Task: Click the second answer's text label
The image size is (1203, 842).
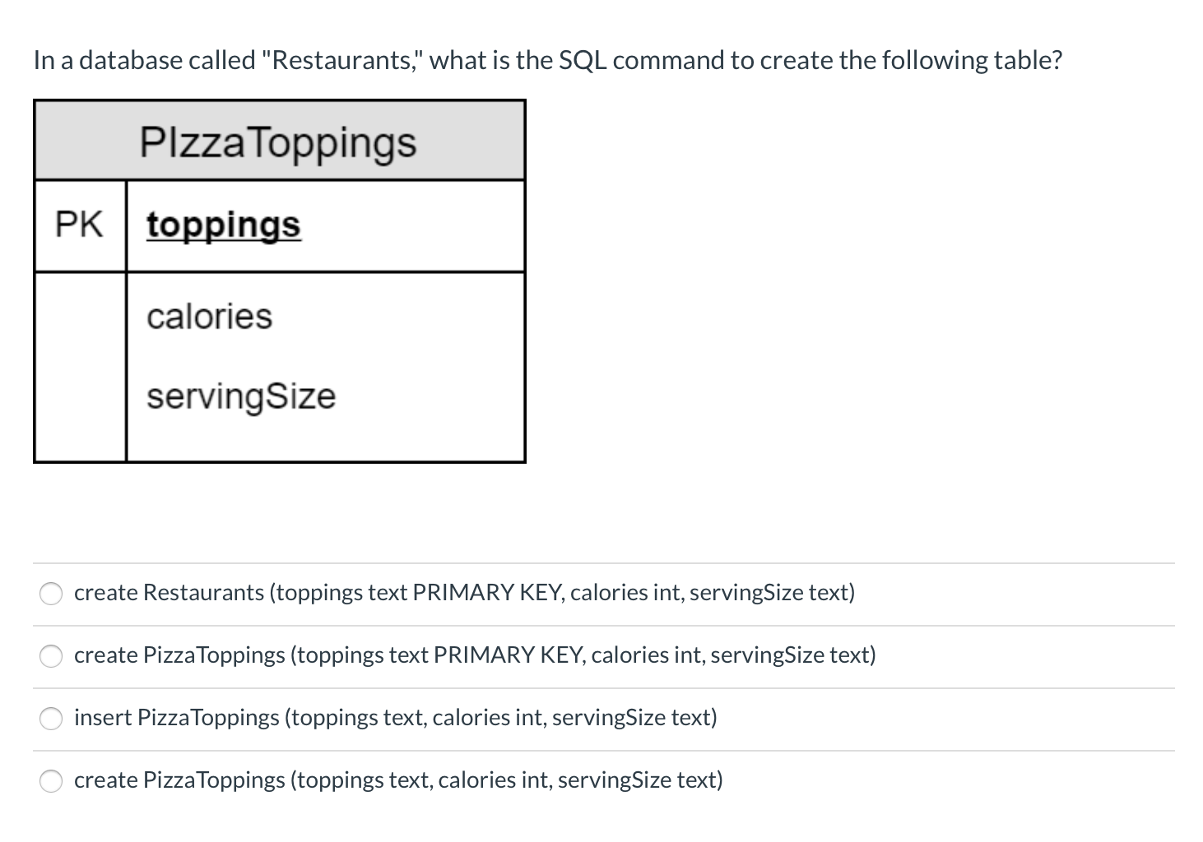Action: tap(475, 655)
